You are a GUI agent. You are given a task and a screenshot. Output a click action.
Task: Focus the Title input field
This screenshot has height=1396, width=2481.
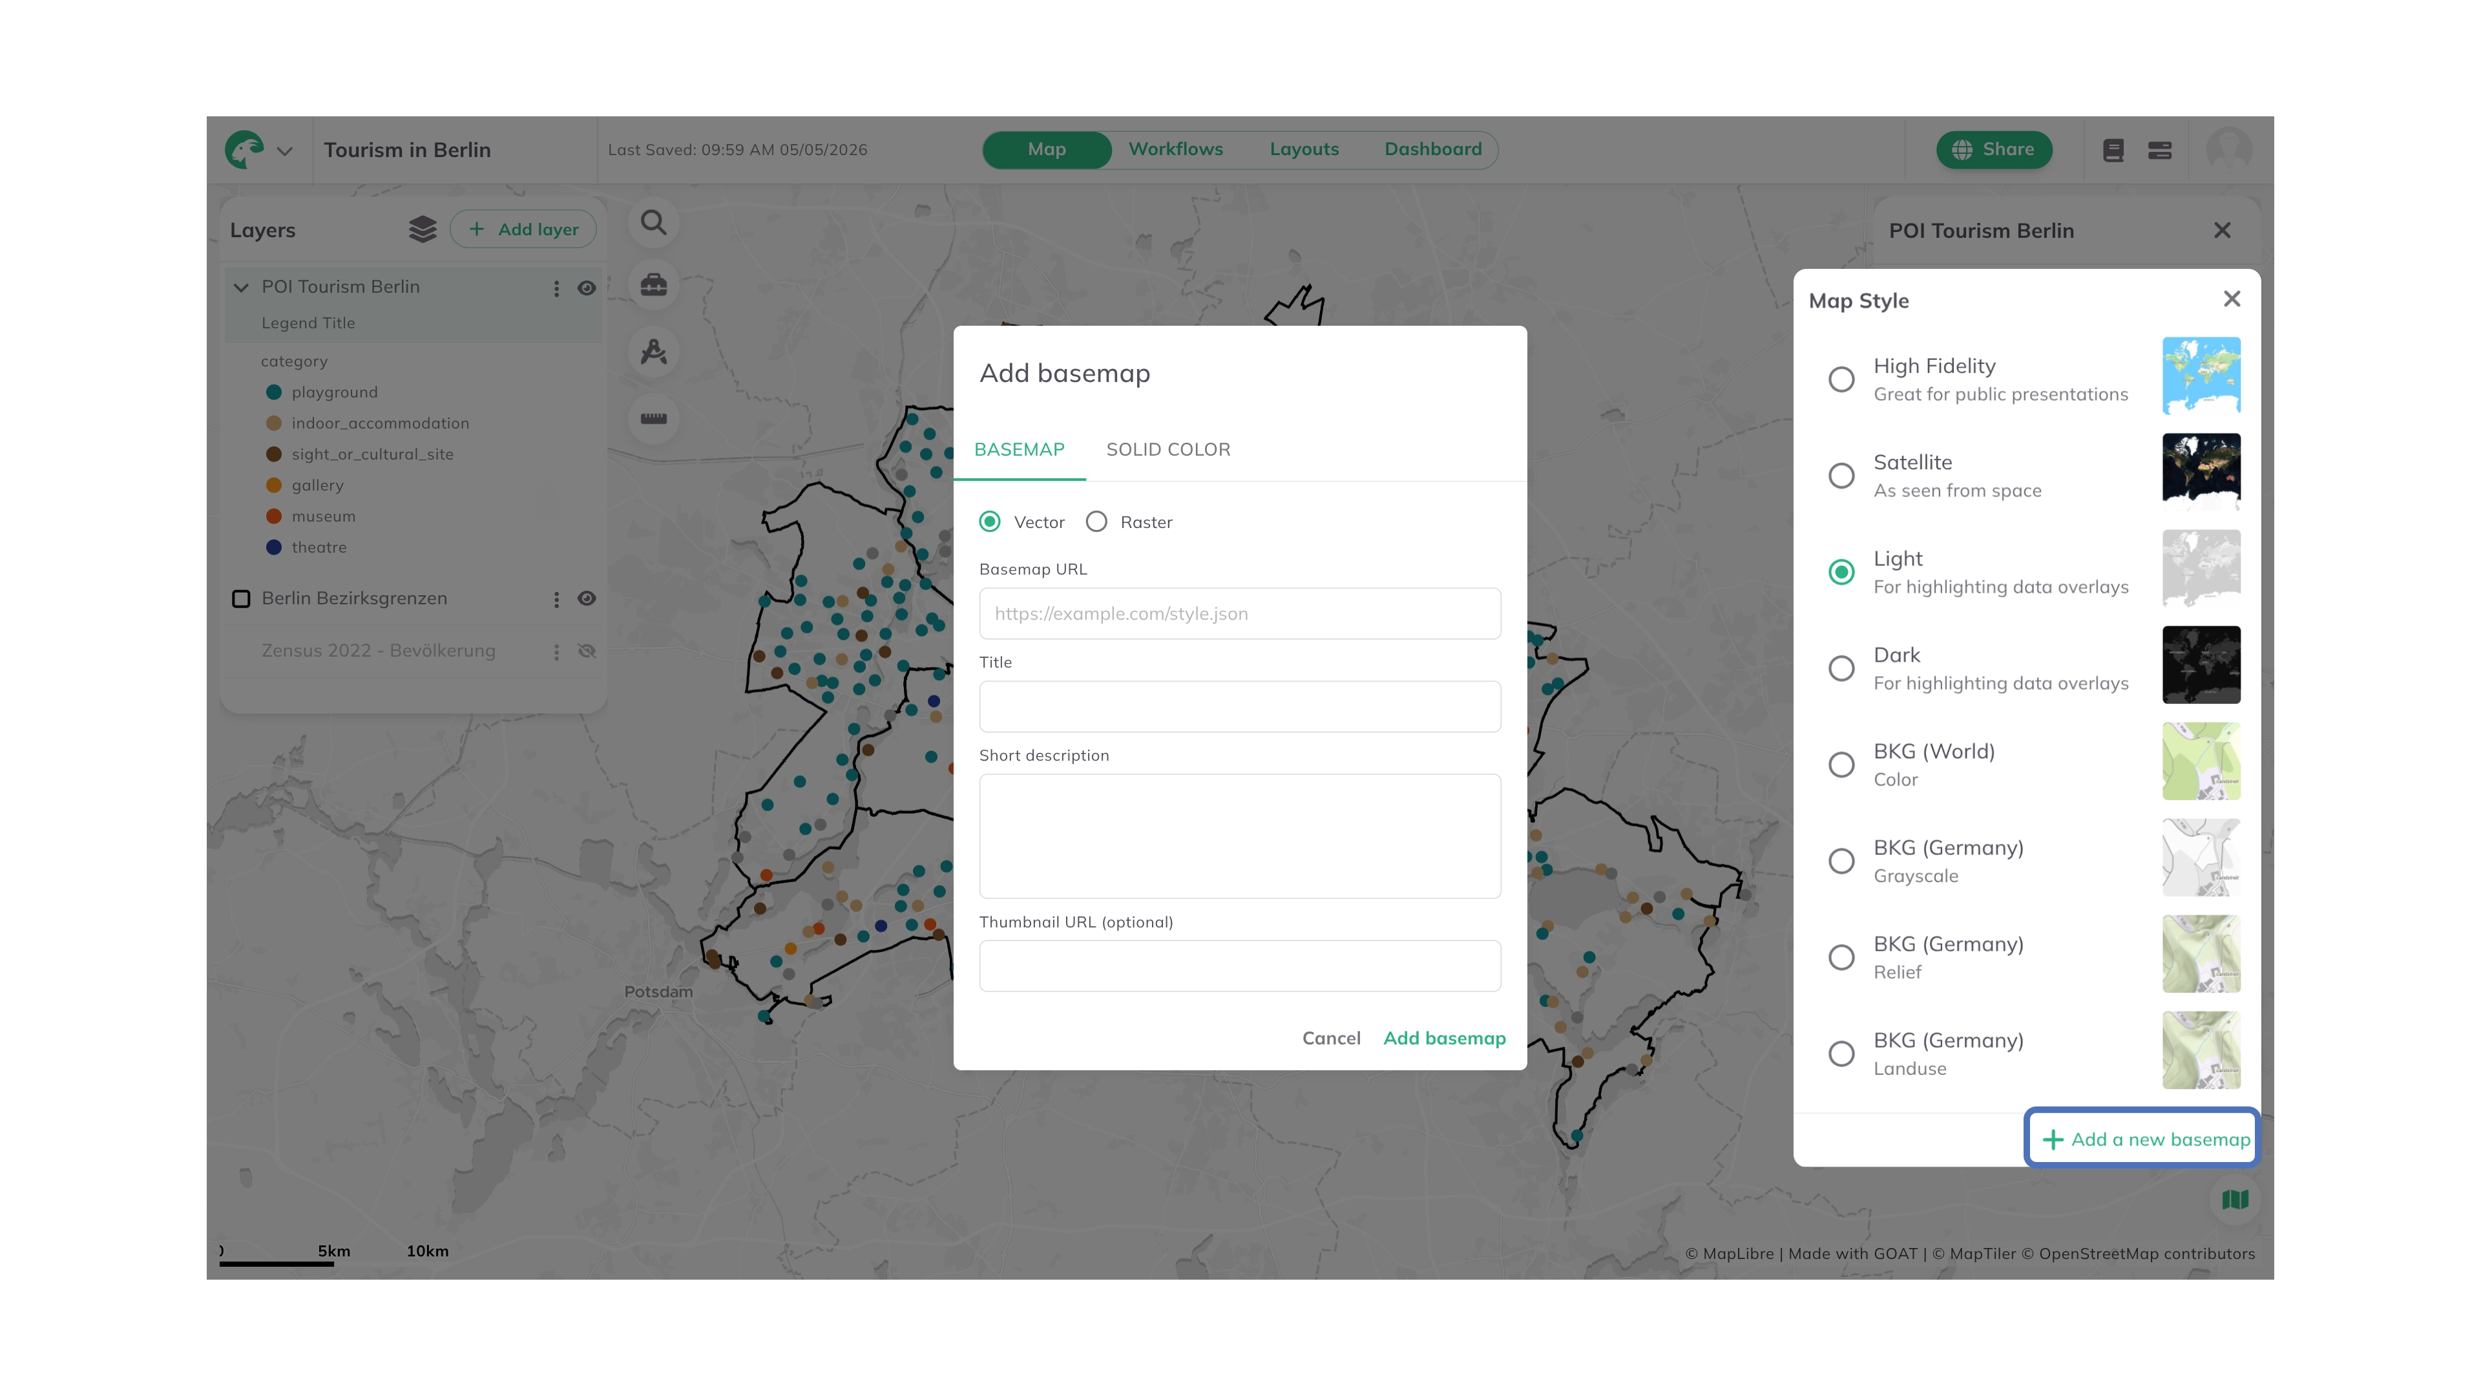(x=1240, y=707)
